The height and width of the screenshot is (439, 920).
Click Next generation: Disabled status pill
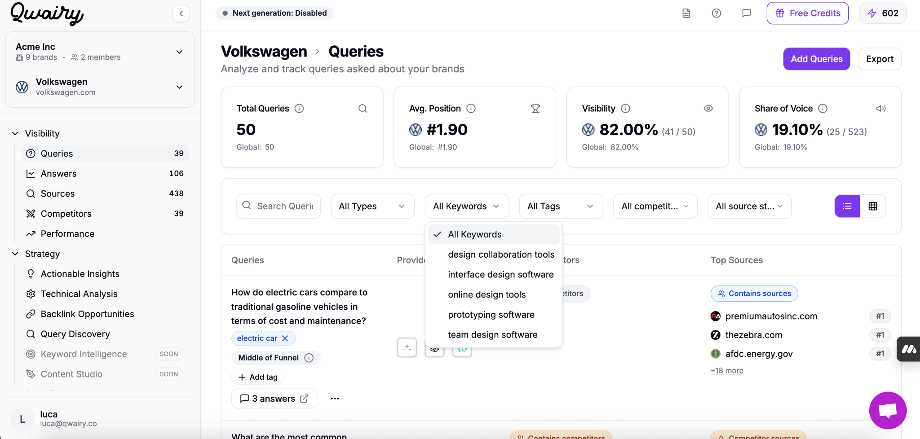(x=275, y=13)
